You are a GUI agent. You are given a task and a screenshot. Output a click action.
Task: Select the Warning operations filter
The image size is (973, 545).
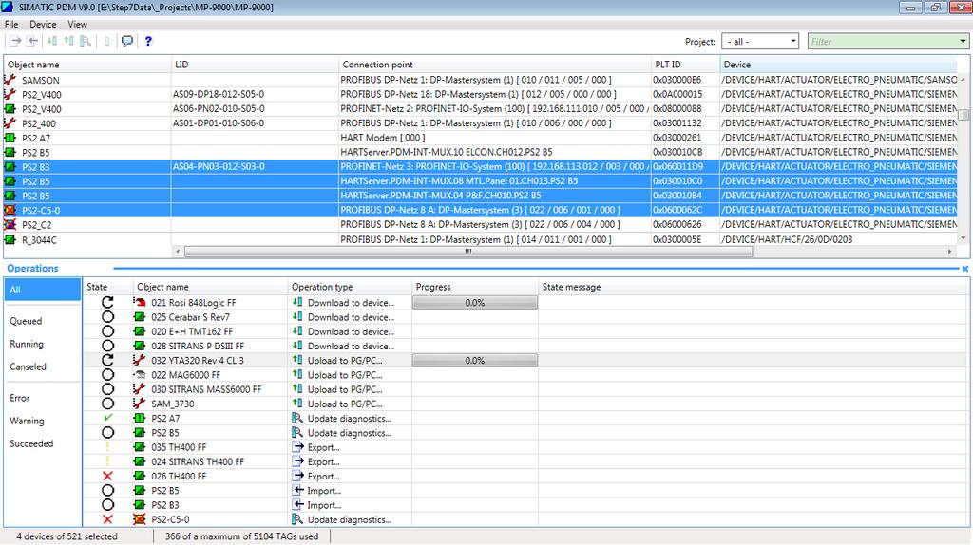[x=27, y=421]
